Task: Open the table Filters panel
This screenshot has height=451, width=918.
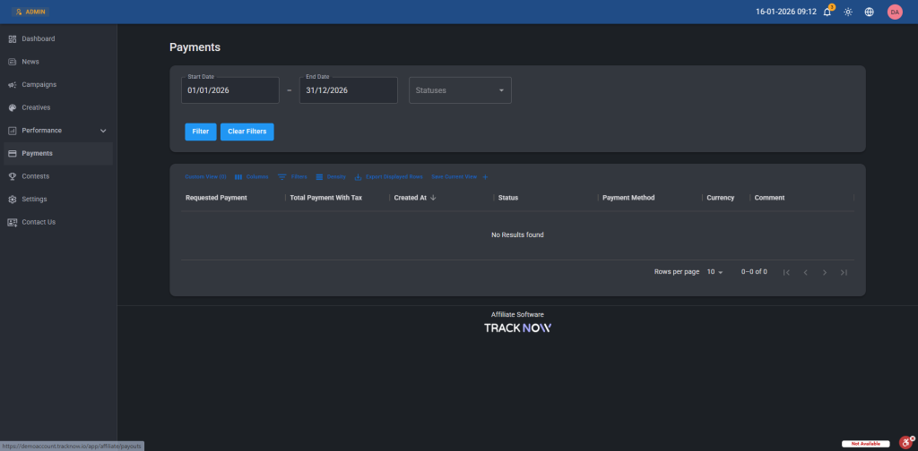Action: pyautogui.click(x=292, y=177)
